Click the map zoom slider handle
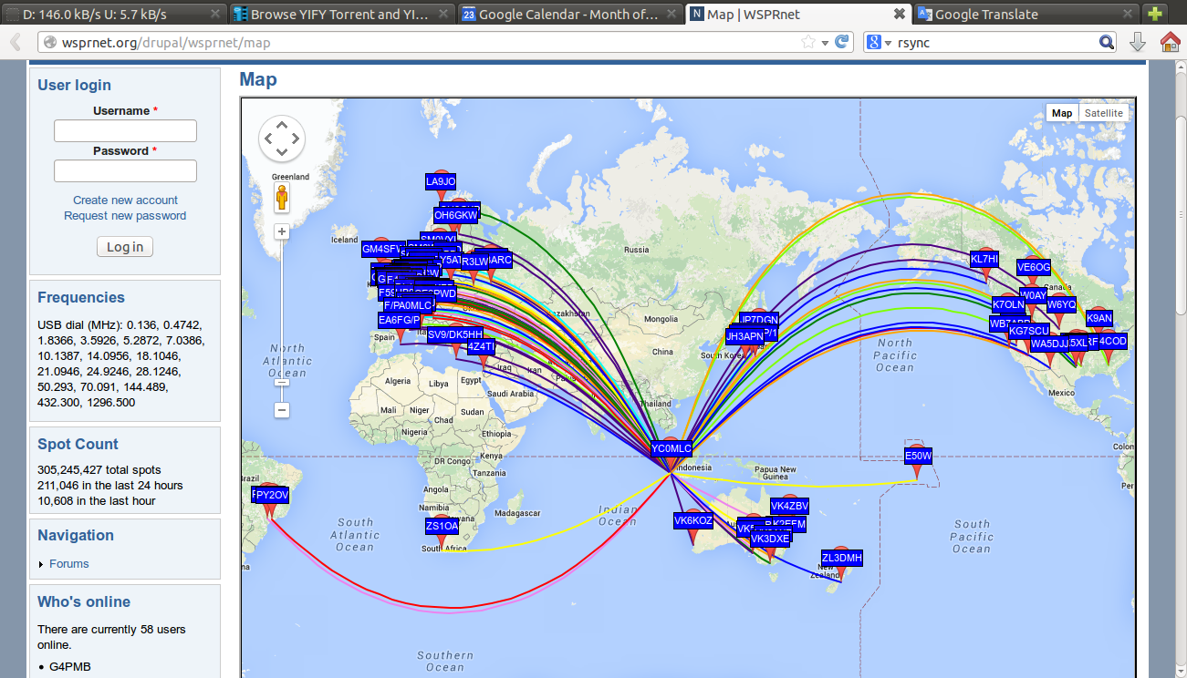The width and height of the screenshot is (1187, 678). click(x=282, y=382)
